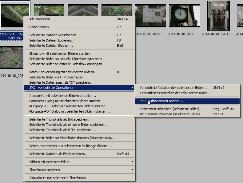Click 'Verlustfreies Freistellen der selektierten Bilder...'
243x183 pixels.
[x=175, y=93]
